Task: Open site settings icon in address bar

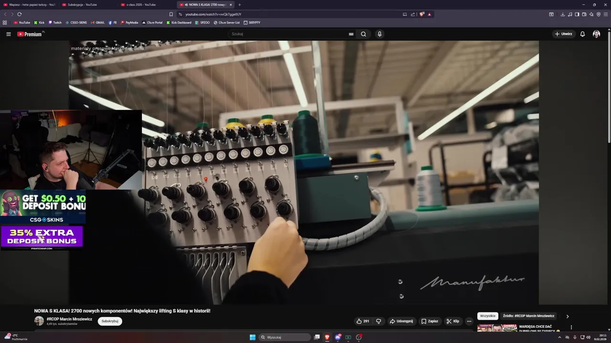Action: tap(180, 14)
